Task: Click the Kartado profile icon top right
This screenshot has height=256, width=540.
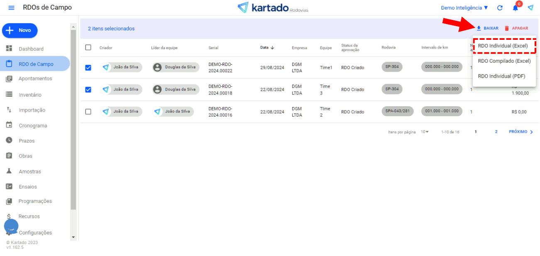Action: (530, 8)
